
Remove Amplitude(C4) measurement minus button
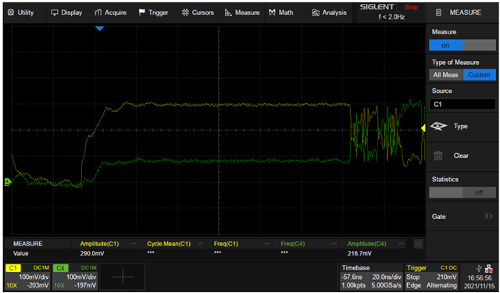coord(401,244)
